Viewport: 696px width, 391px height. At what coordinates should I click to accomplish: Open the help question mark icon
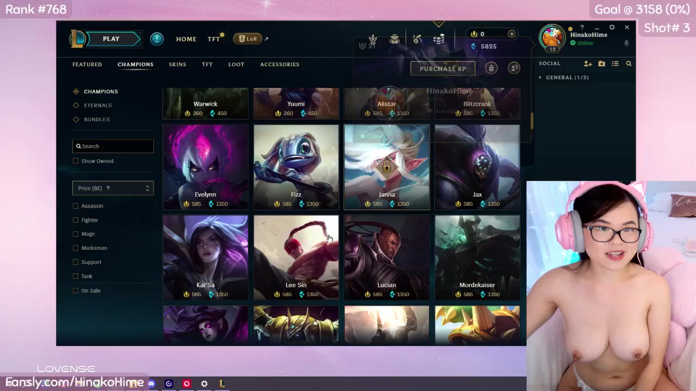[582, 27]
